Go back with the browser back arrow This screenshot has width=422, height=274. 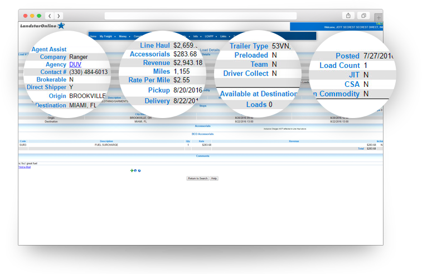pos(50,16)
